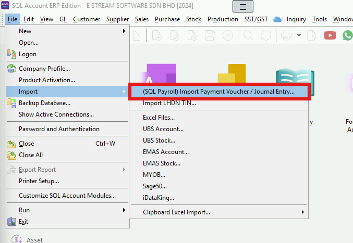
Task: Open the Purchase menu
Action: click(167, 19)
